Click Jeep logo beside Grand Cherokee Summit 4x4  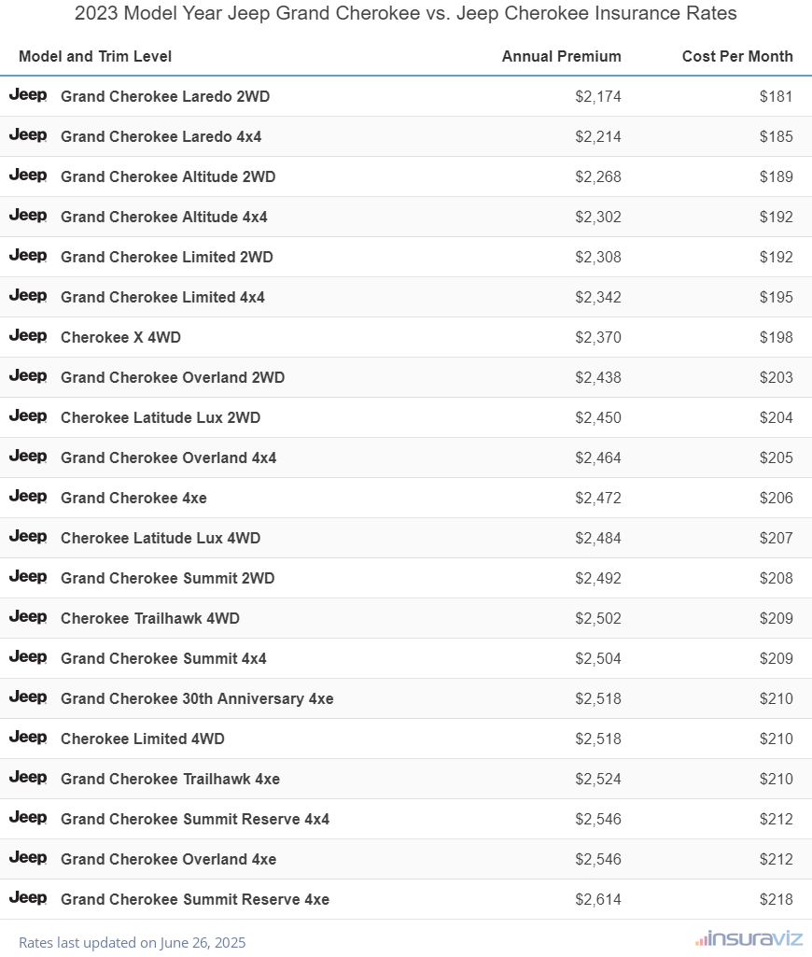28,658
